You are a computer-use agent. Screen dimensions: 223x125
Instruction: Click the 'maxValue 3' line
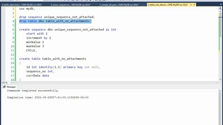click(x=35, y=46)
